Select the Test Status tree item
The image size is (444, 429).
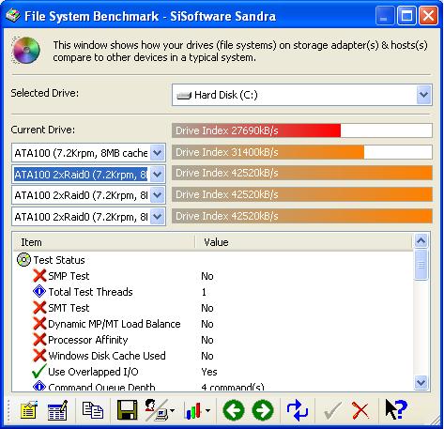click(59, 260)
